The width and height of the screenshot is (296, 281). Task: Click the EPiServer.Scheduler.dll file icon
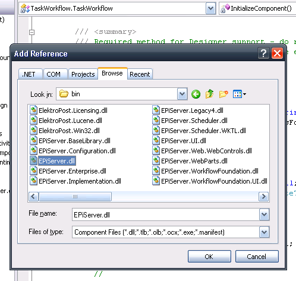point(156,120)
